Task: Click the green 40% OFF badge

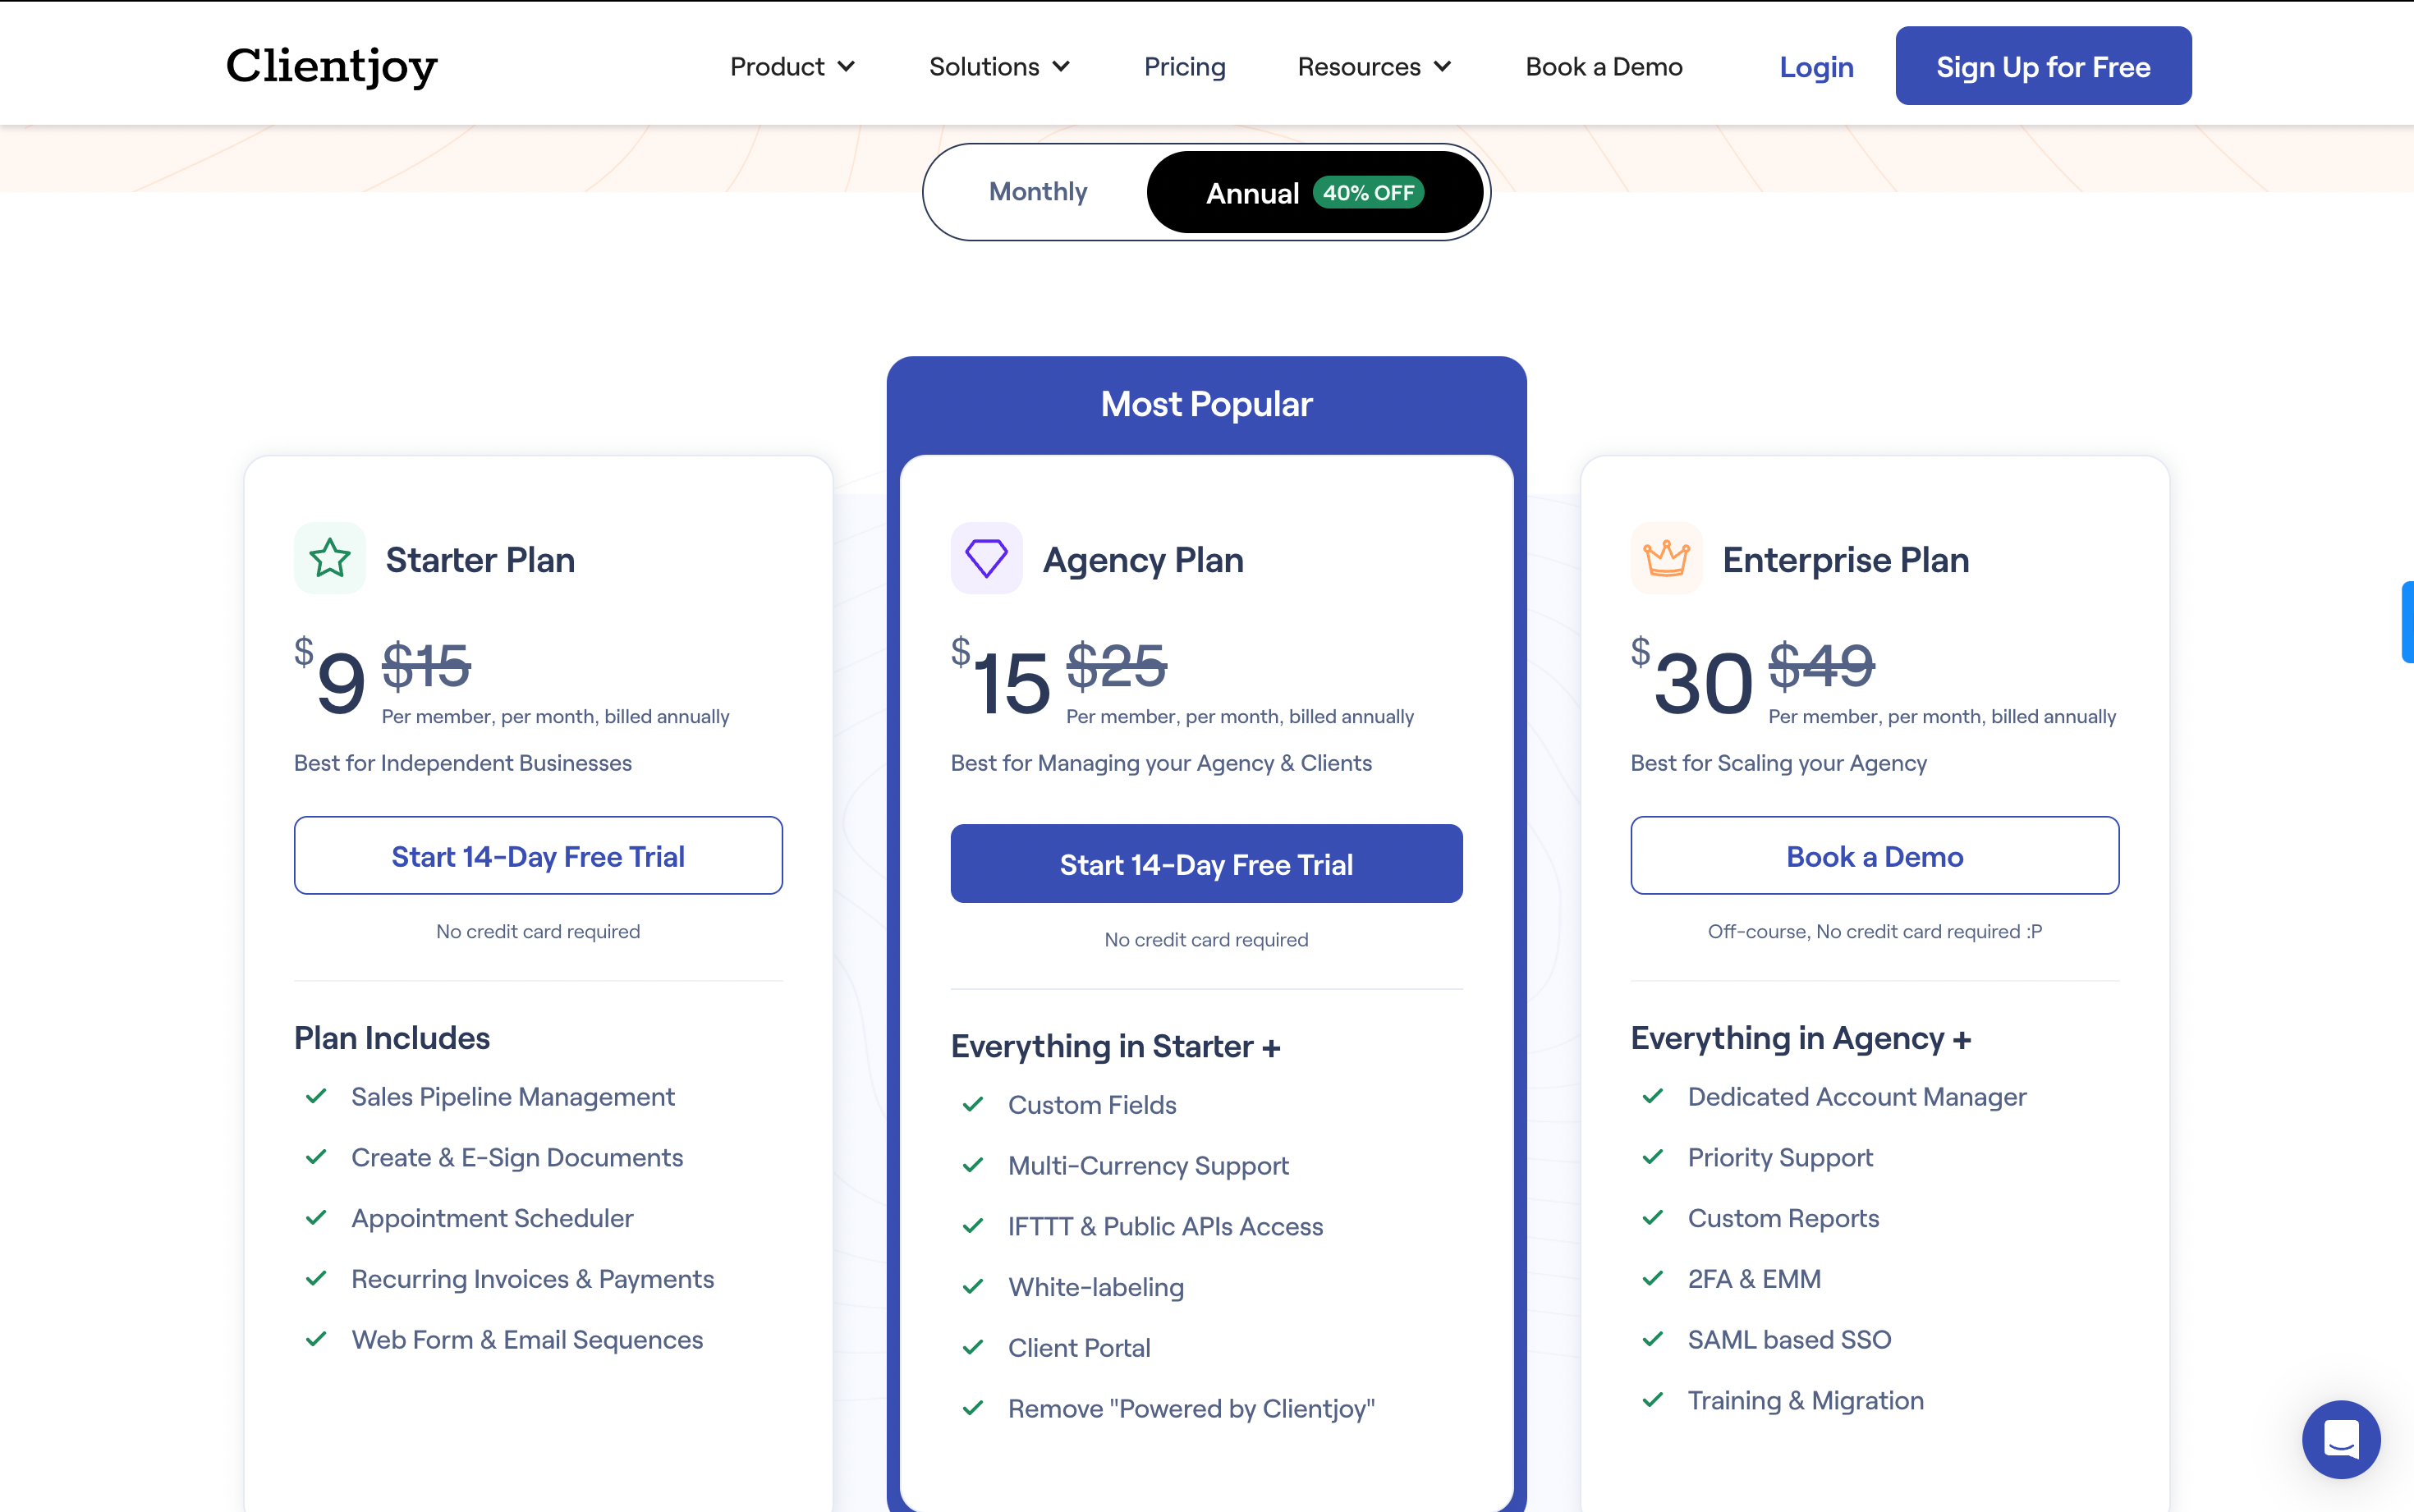Action: (x=1369, y=192)
